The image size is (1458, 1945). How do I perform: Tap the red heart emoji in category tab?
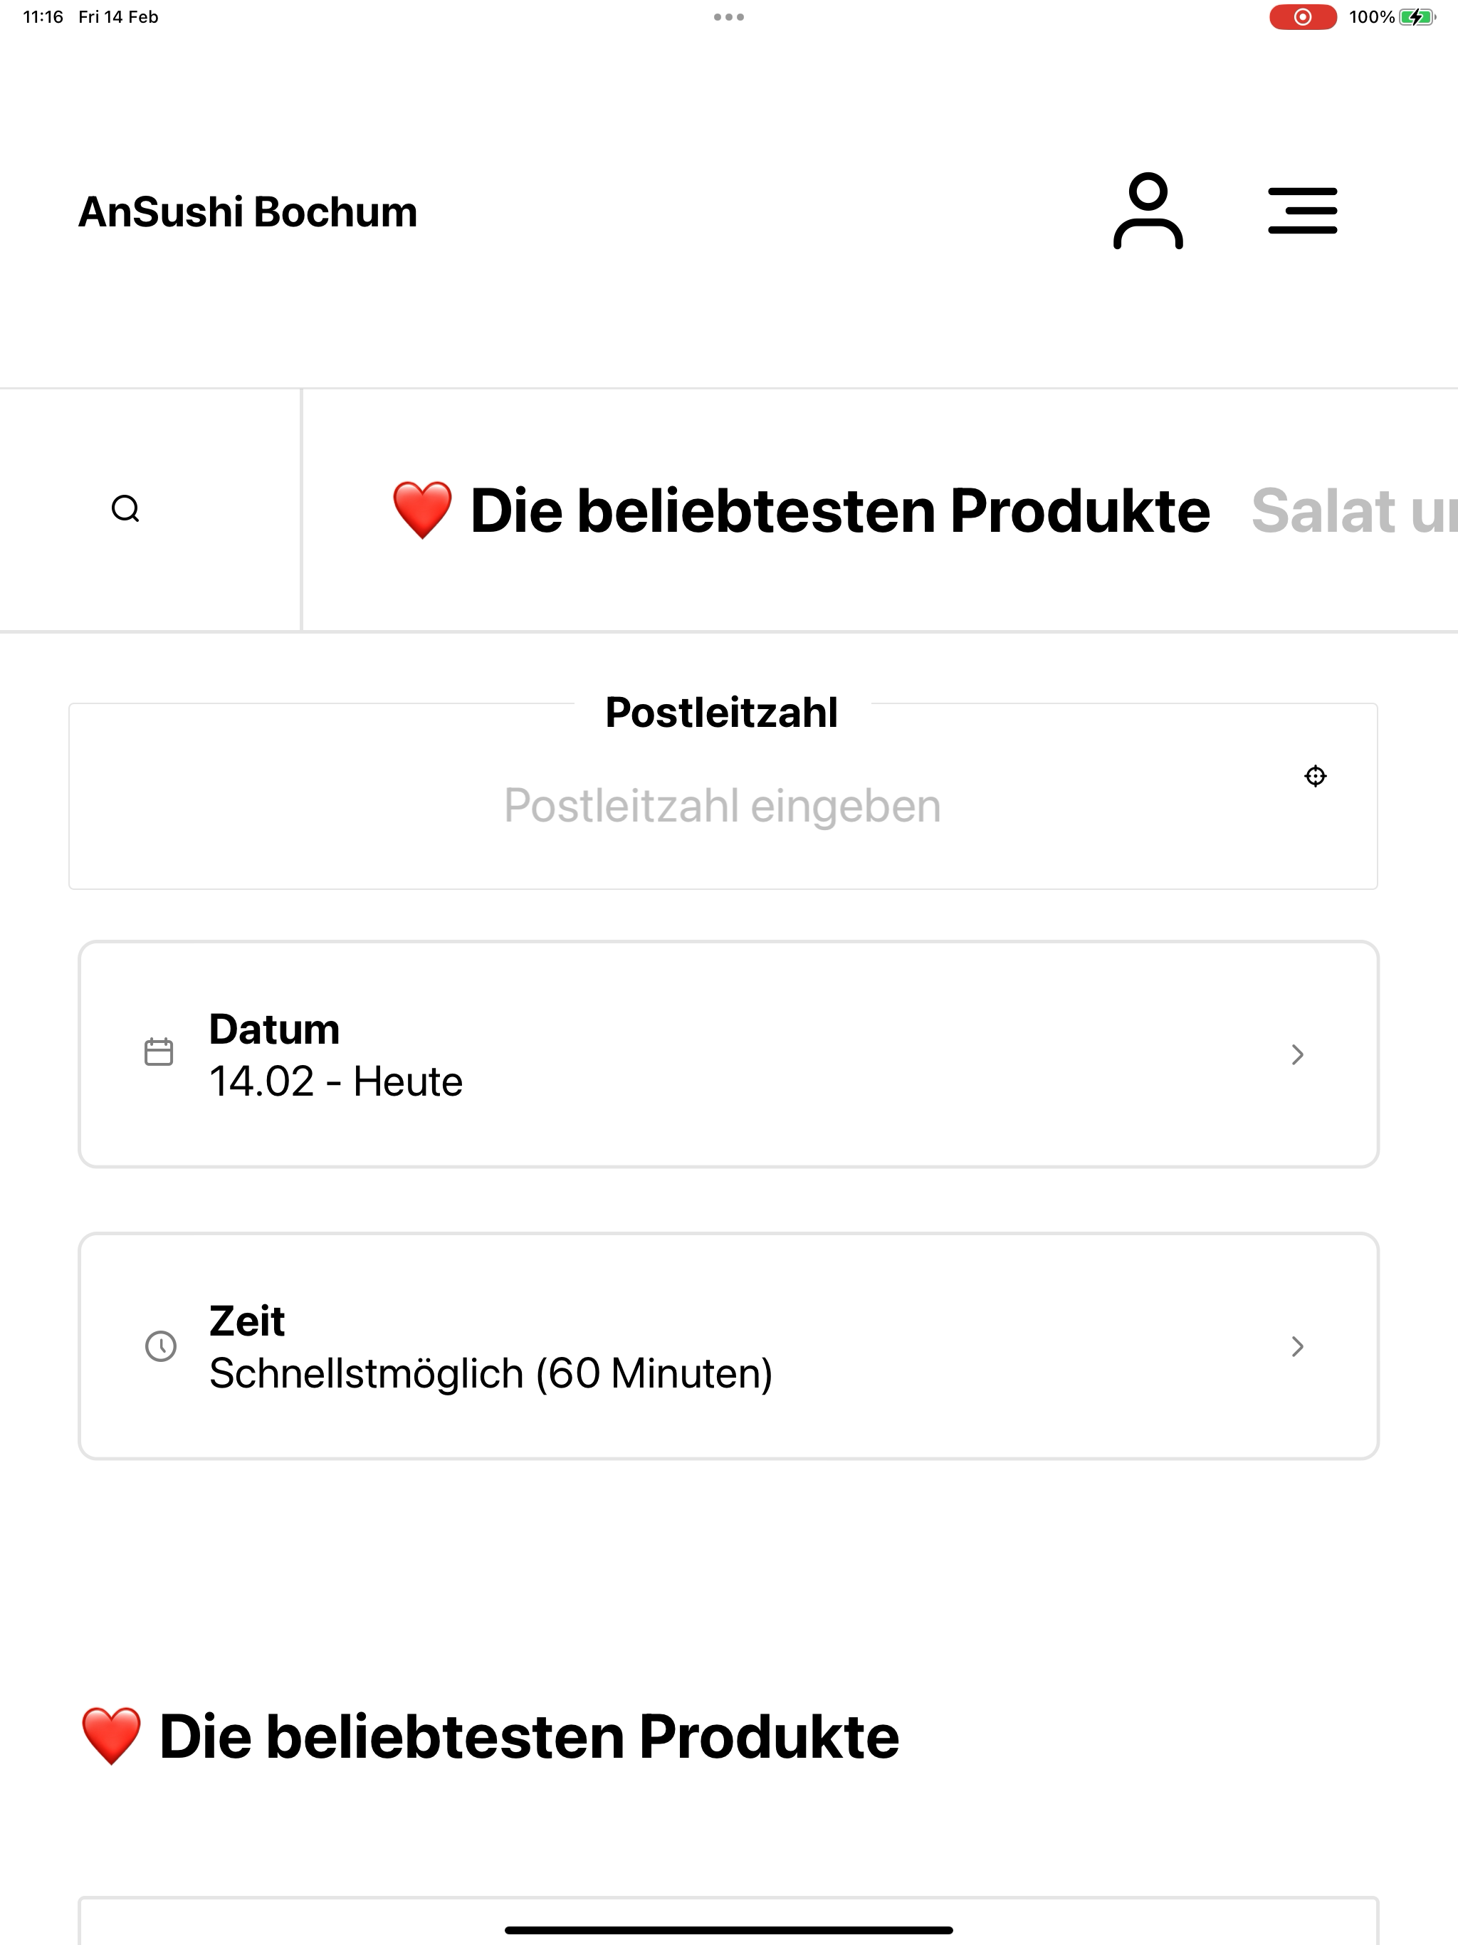(x=422, y=510)
